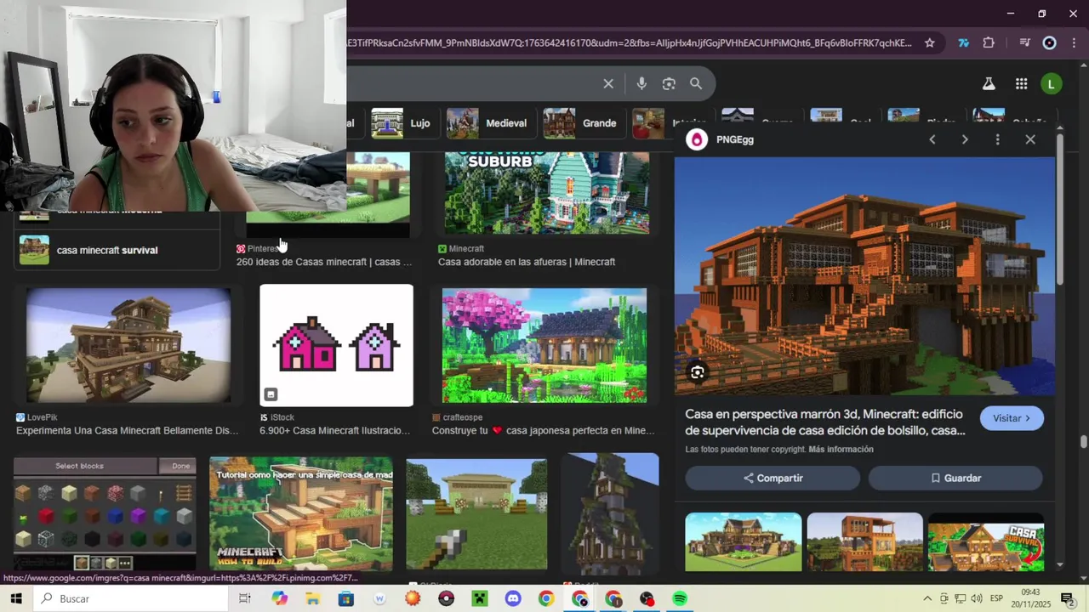The width and height of the screenshot is (1089, 612).
Task: Open the Google apps grid
Action: [1021, 83]
